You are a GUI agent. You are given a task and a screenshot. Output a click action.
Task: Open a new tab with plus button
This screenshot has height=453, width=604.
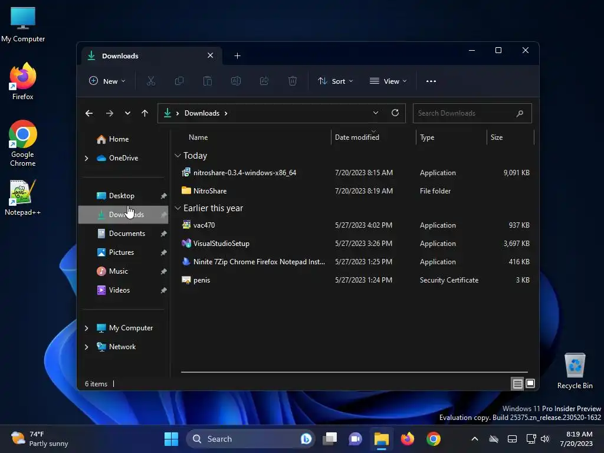[237, 56]
